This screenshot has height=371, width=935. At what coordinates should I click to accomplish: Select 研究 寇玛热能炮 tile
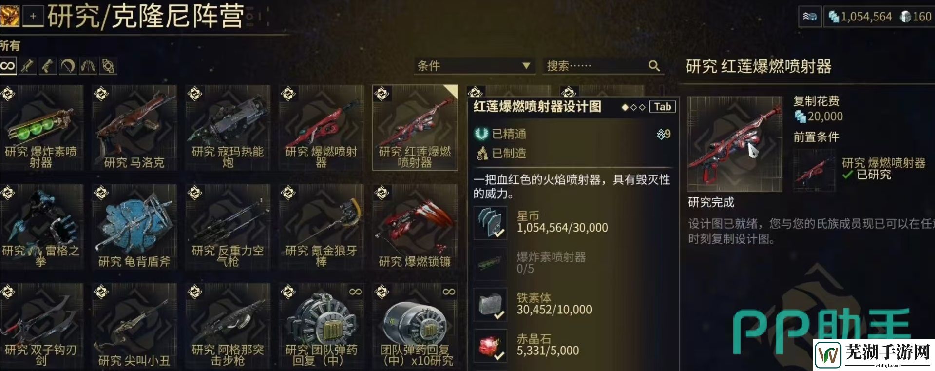228,127
